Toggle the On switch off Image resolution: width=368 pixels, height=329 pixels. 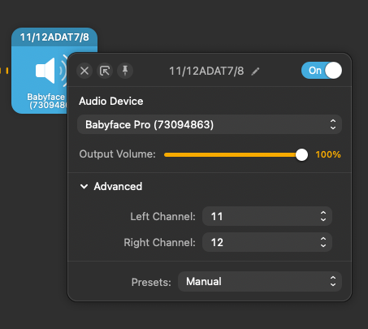pos(322,71)
